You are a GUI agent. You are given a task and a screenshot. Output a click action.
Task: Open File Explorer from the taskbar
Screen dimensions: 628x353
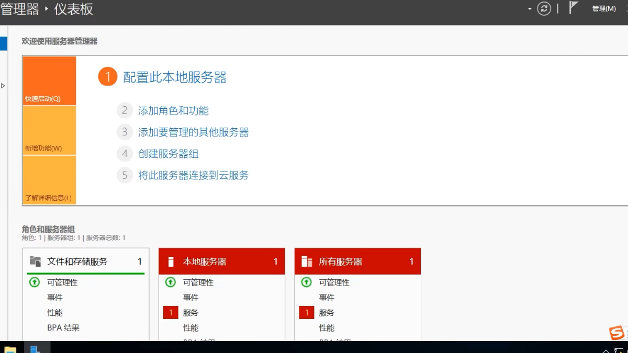10,349
